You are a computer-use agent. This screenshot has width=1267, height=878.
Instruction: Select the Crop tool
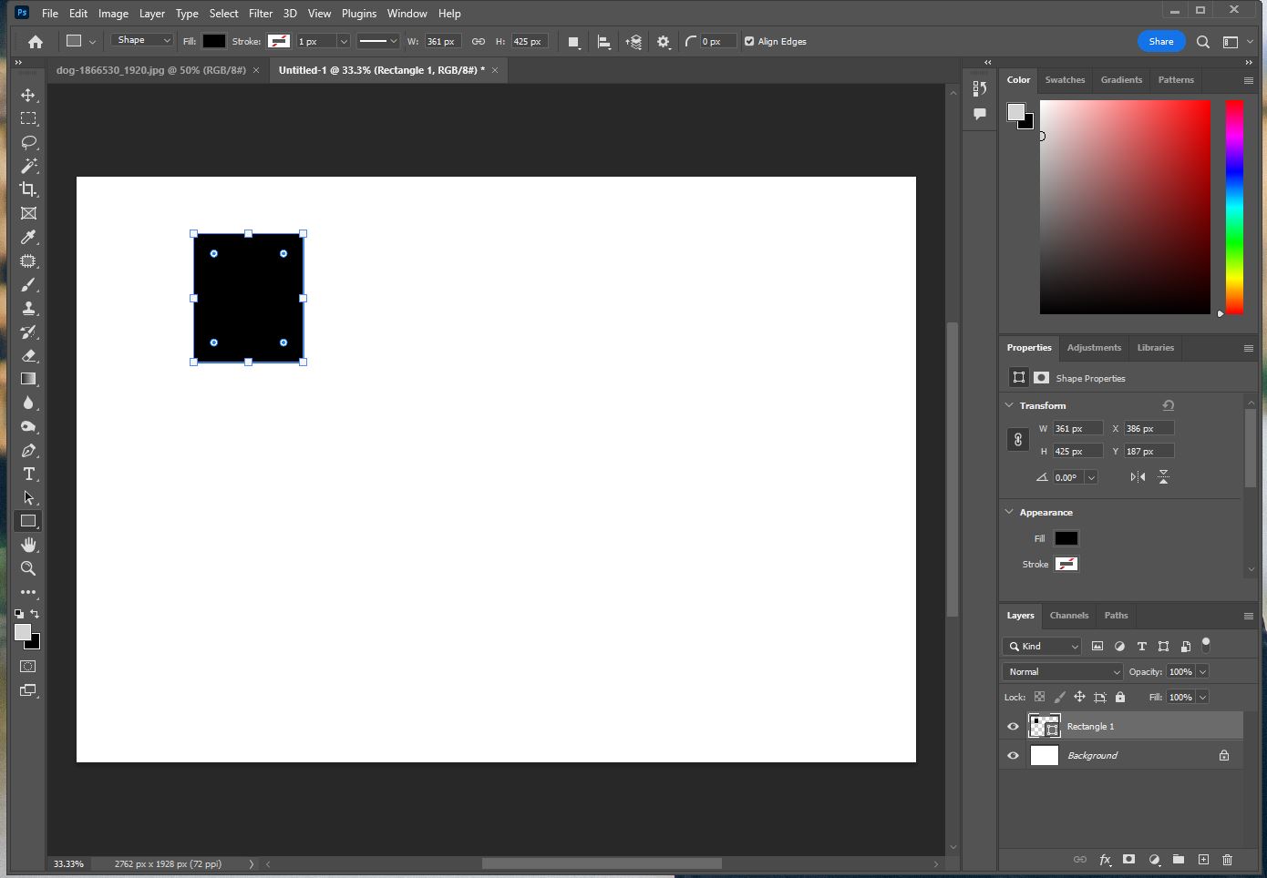[28, 189]
